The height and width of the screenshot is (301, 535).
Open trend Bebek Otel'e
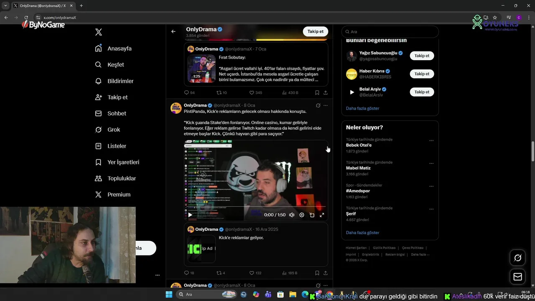click(x=359, y=145)
